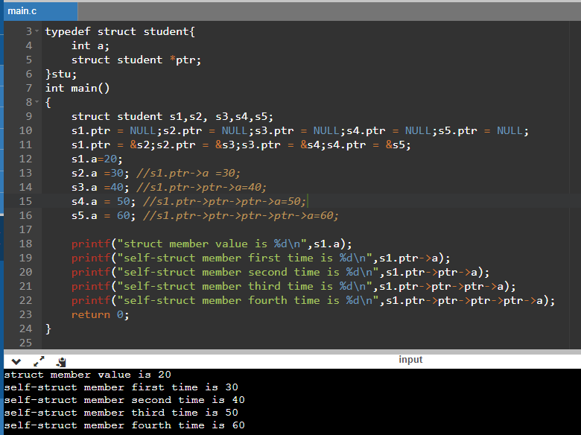Click the console clear/save icon
This screenshot has width=581, height=435.
coord(61,362)
